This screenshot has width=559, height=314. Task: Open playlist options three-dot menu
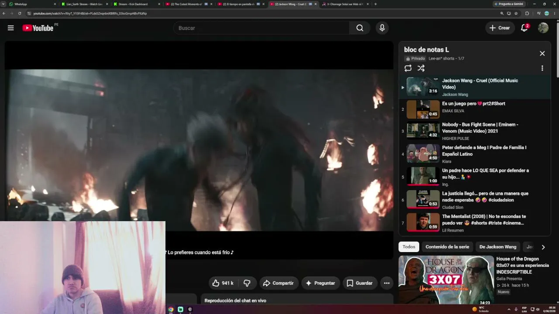tap(542, 68)
